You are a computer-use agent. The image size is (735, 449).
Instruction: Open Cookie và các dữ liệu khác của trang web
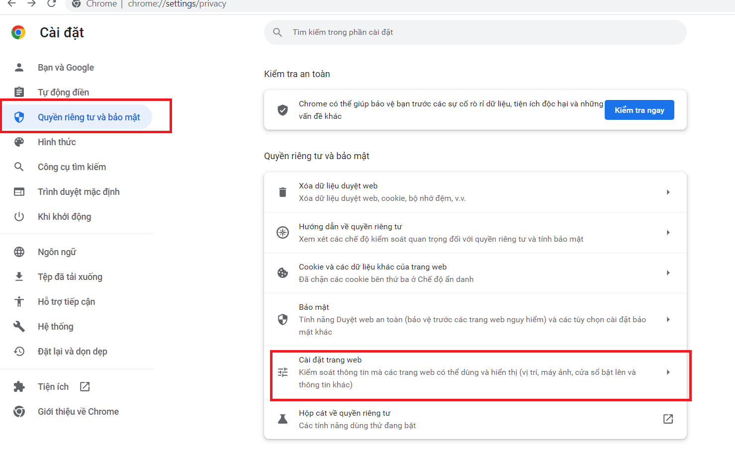click(475, 272)
